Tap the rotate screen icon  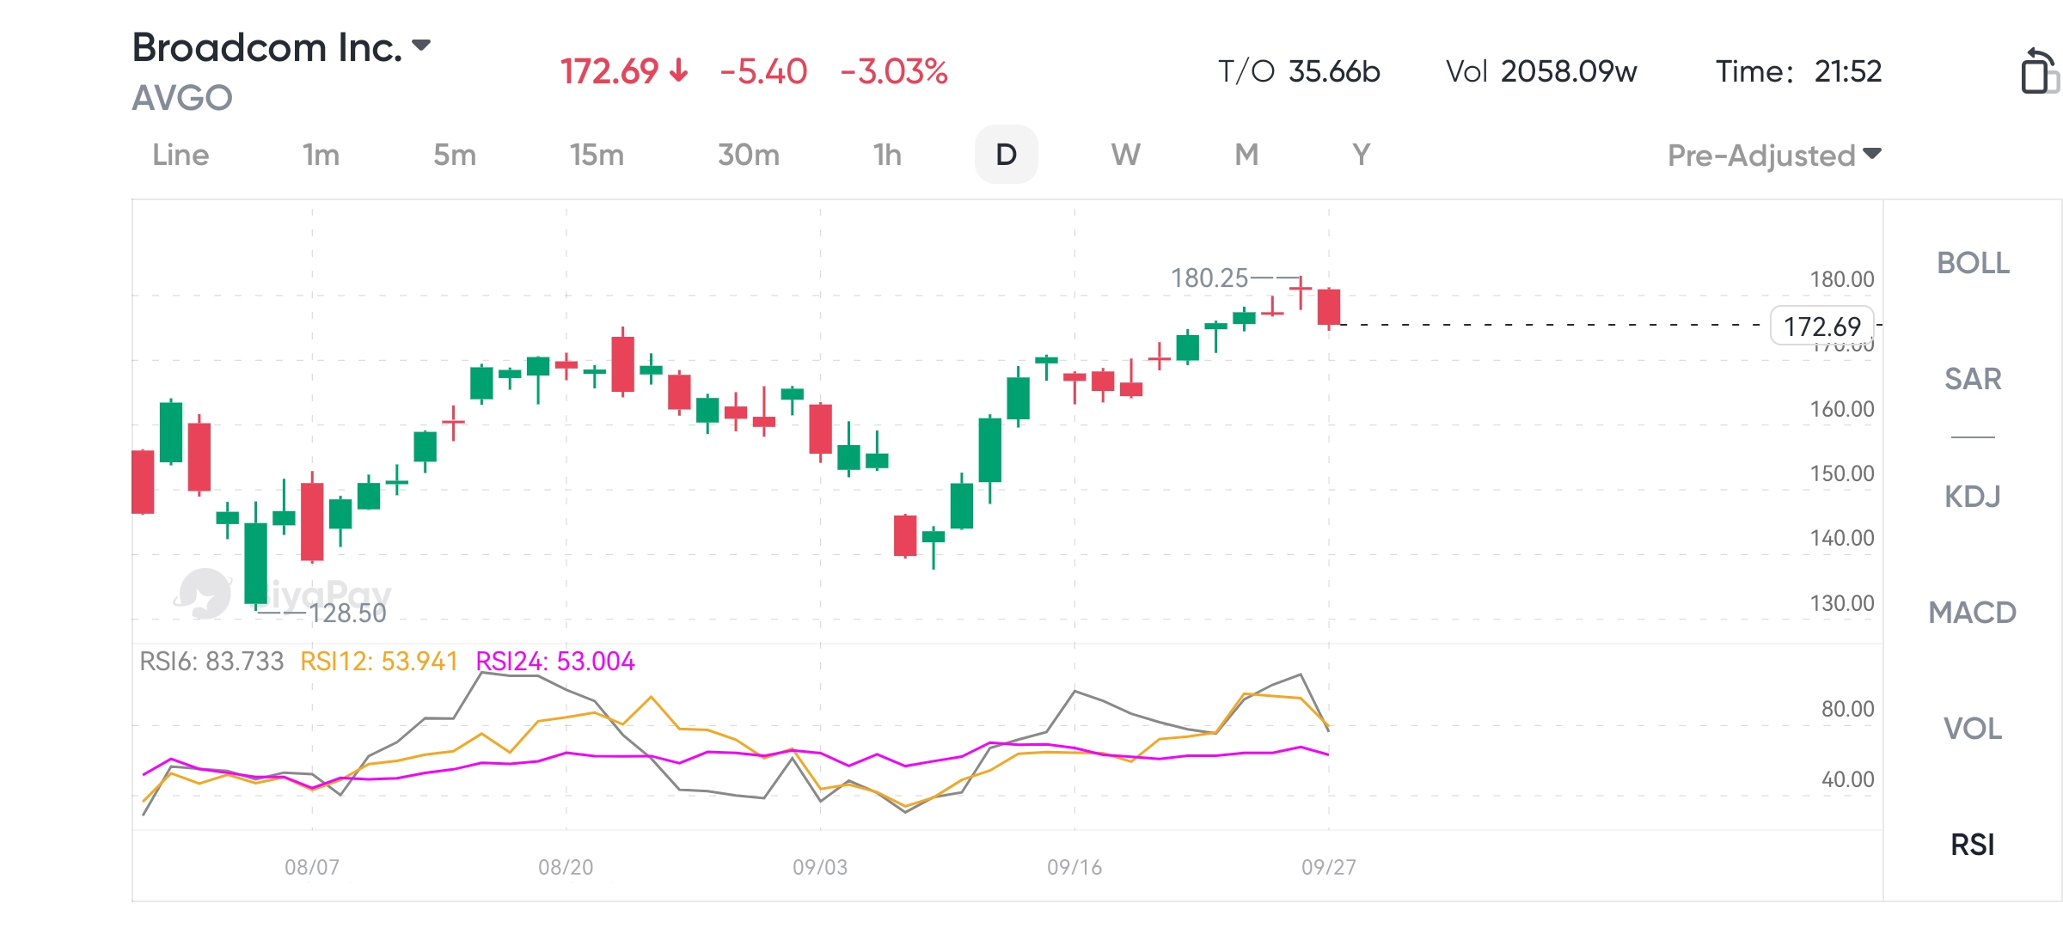pos(2039,71)
